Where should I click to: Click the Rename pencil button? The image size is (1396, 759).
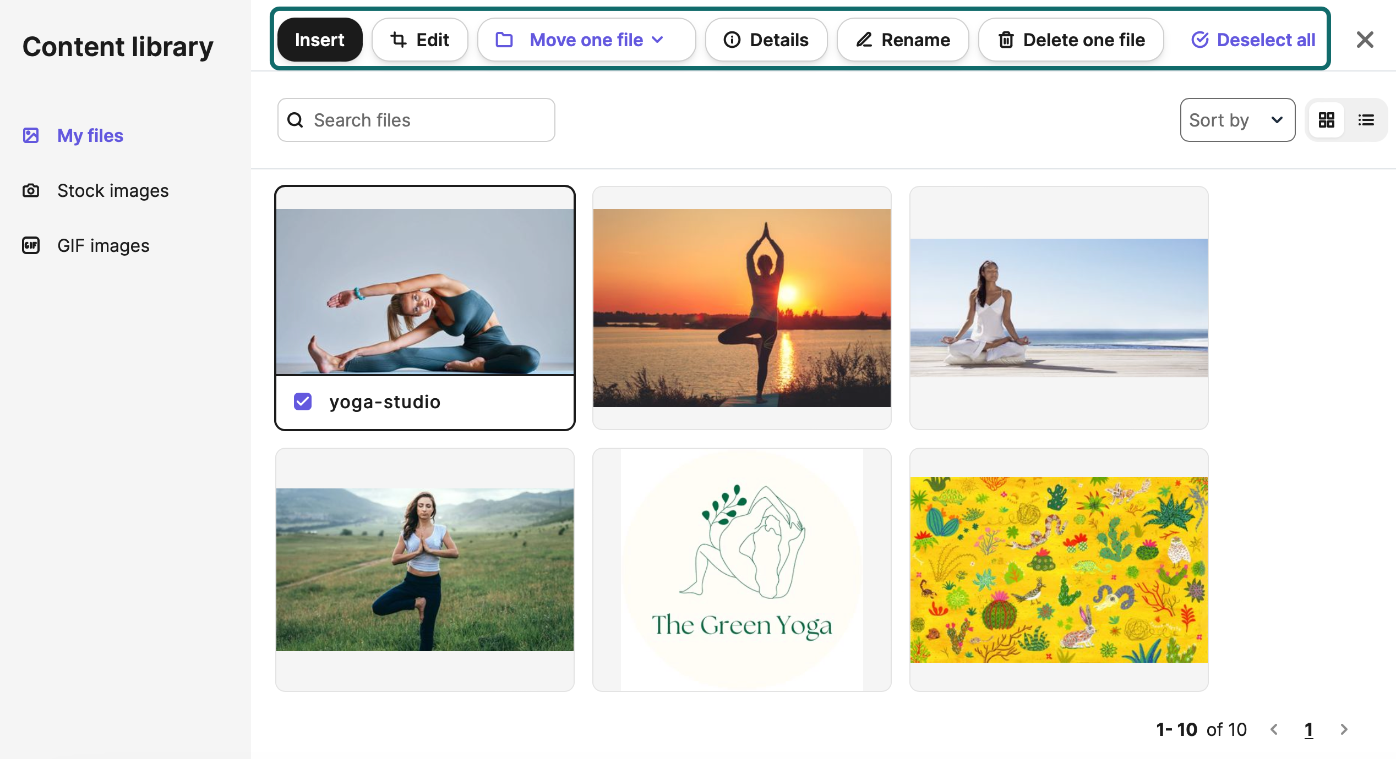(902, 40)
